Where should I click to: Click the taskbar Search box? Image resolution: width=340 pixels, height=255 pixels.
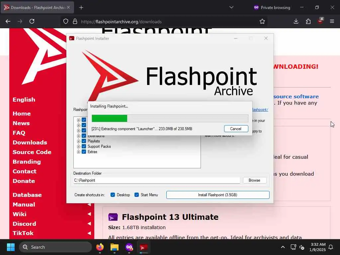click(55, 247)
